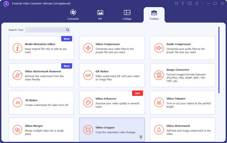The image size is (227, 143).
Task: Open the Media Metadata Editor icon
Action: click(17, 48)
